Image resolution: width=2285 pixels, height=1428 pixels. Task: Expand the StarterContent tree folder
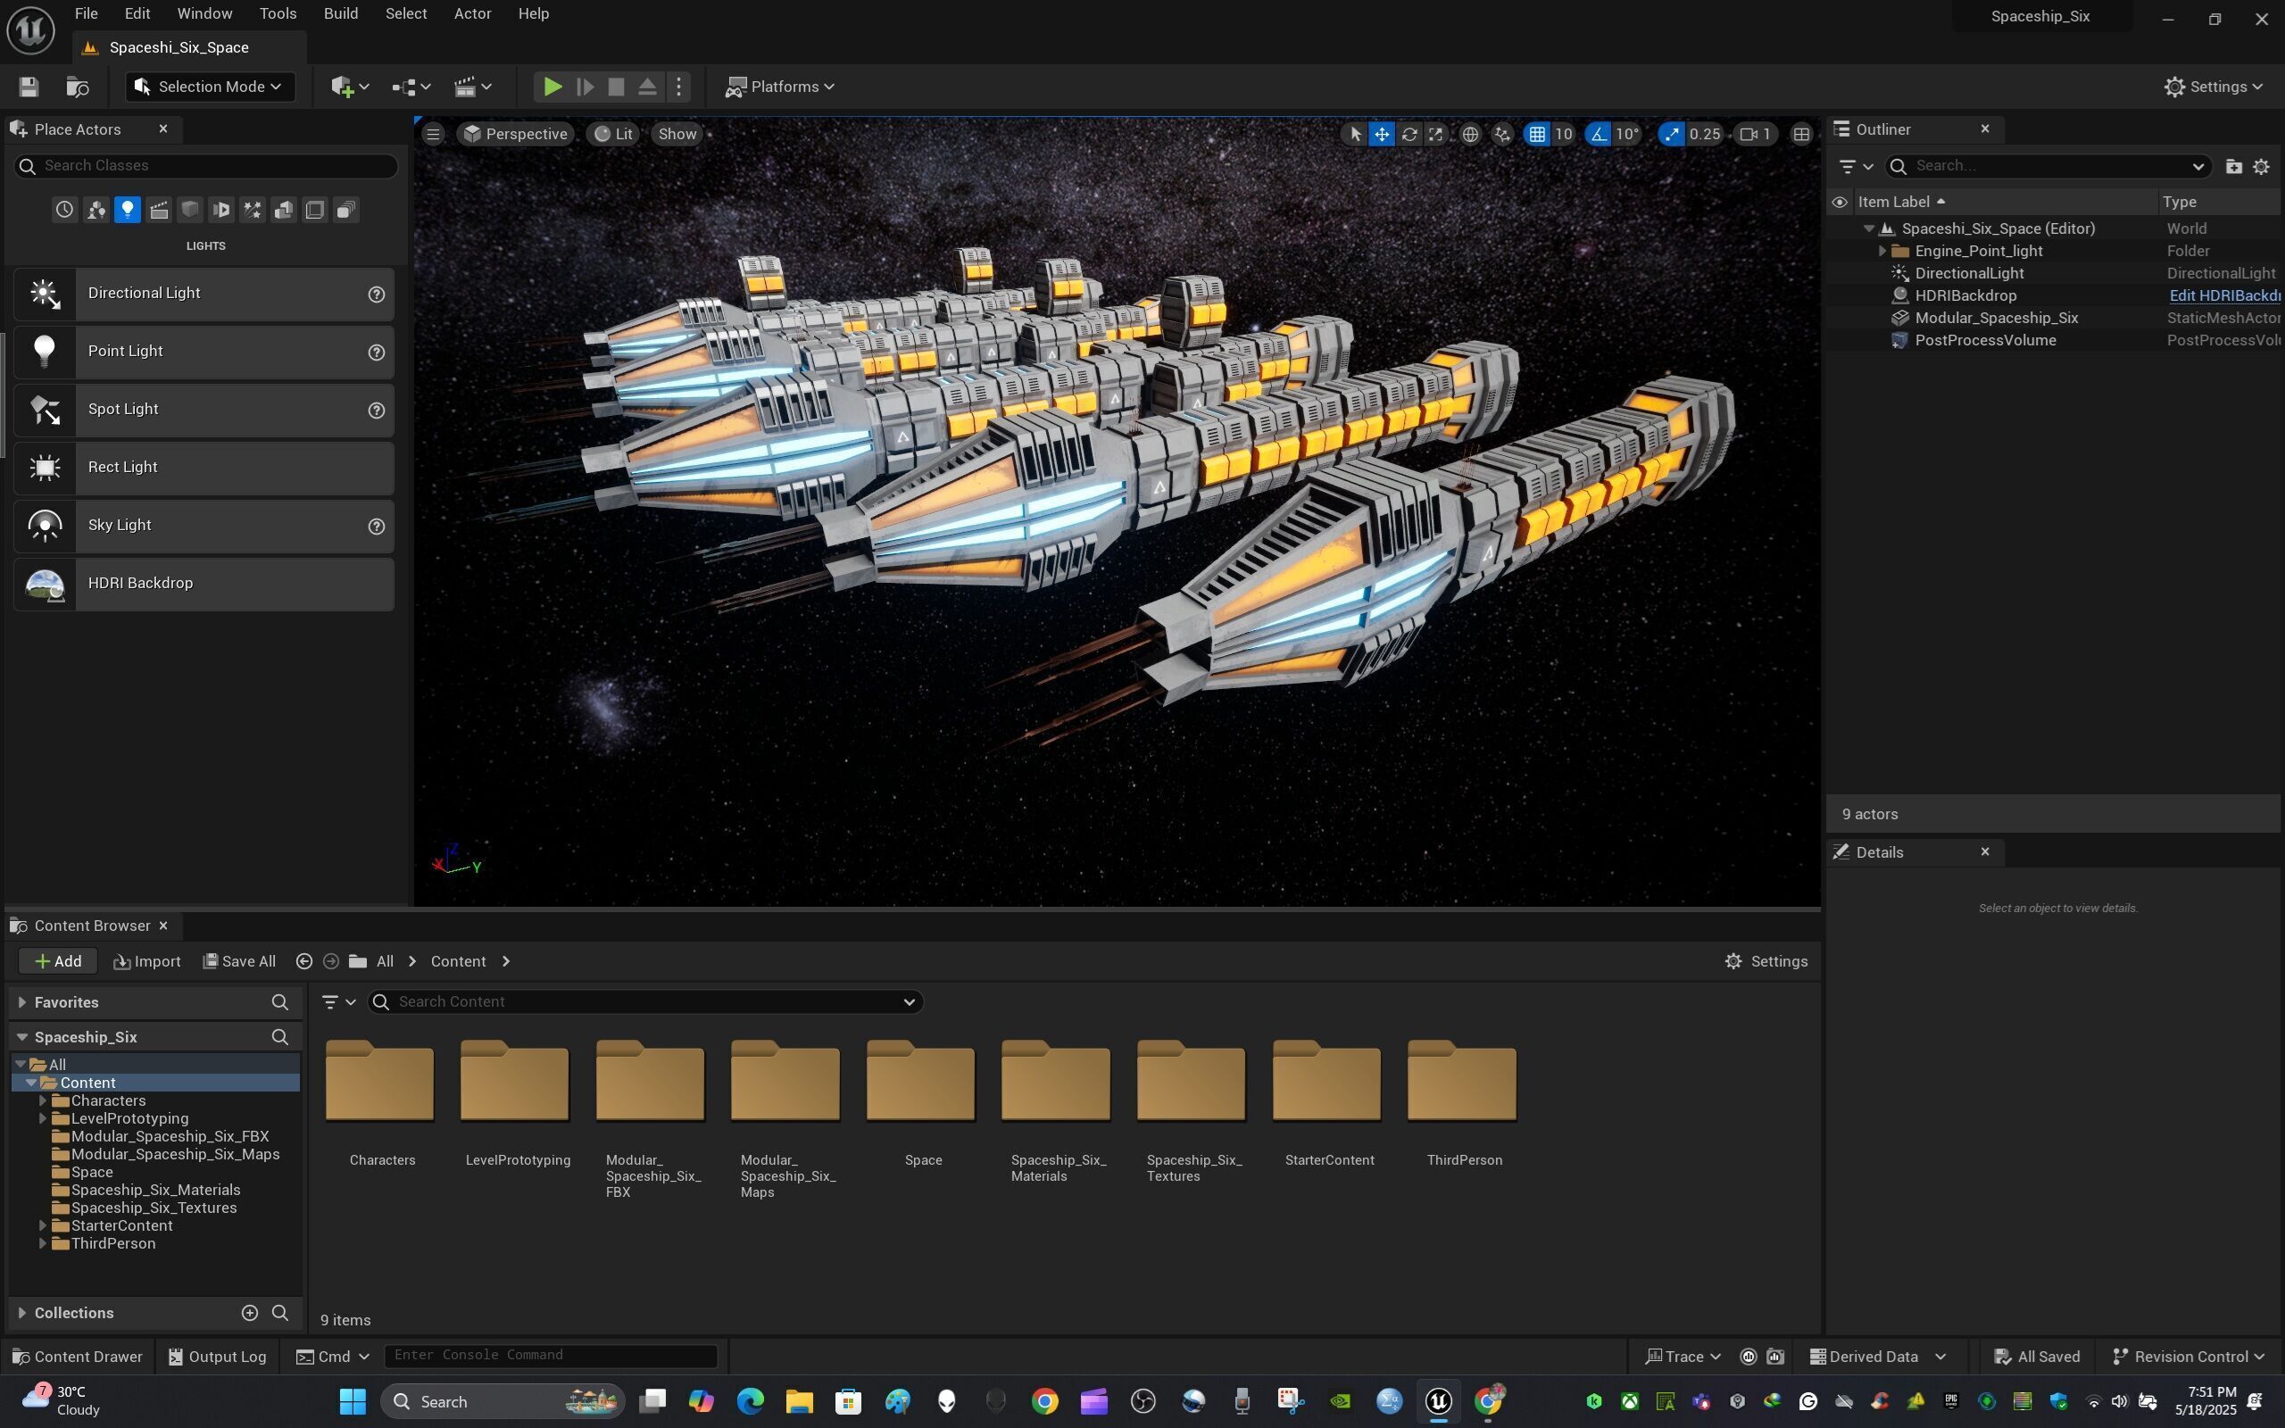[43, 1226]
